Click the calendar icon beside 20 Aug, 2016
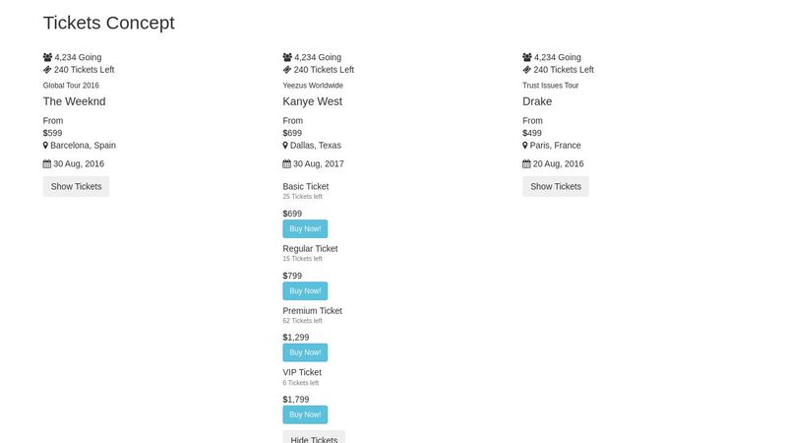The image size is (787, 443). [527, 163]
